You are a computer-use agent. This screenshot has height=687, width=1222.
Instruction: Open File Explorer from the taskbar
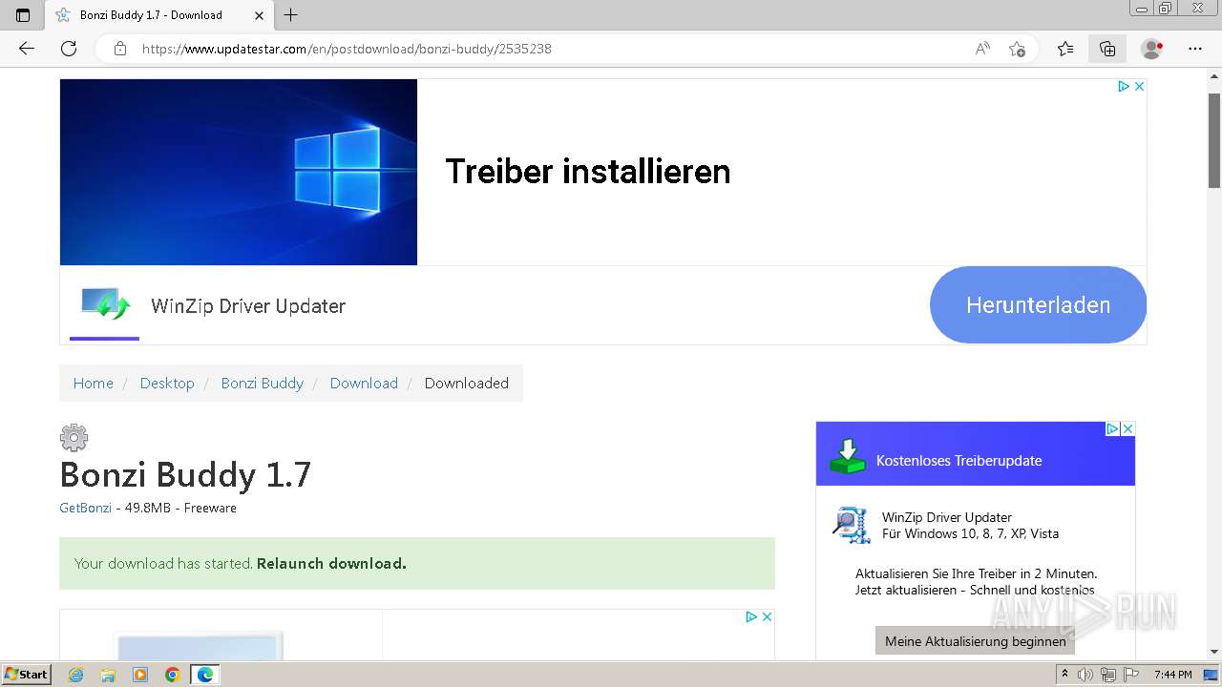pyautogui.click(x=108, y=675)
